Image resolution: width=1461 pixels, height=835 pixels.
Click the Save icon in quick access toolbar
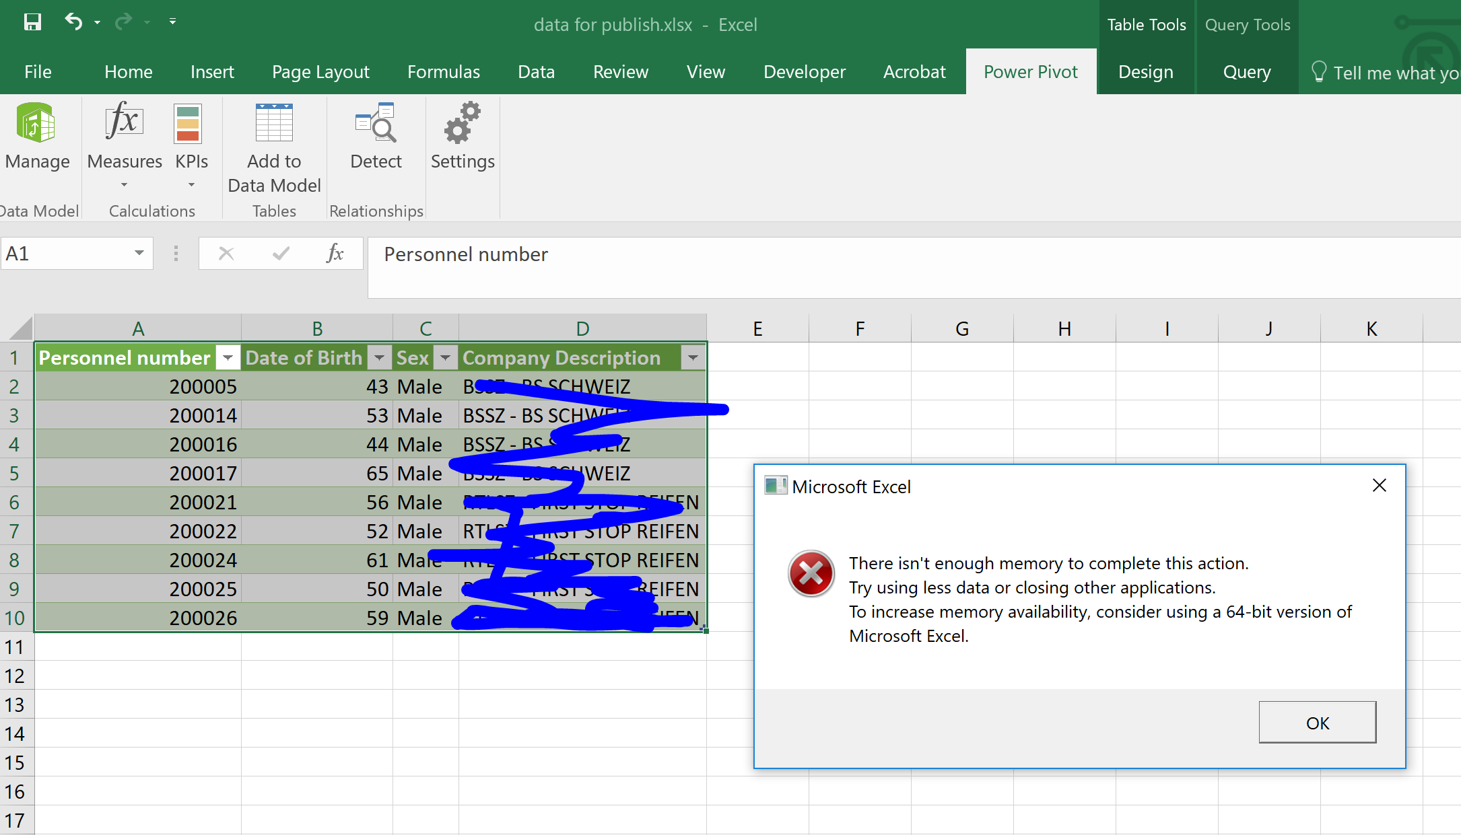(x=32, y=22)
